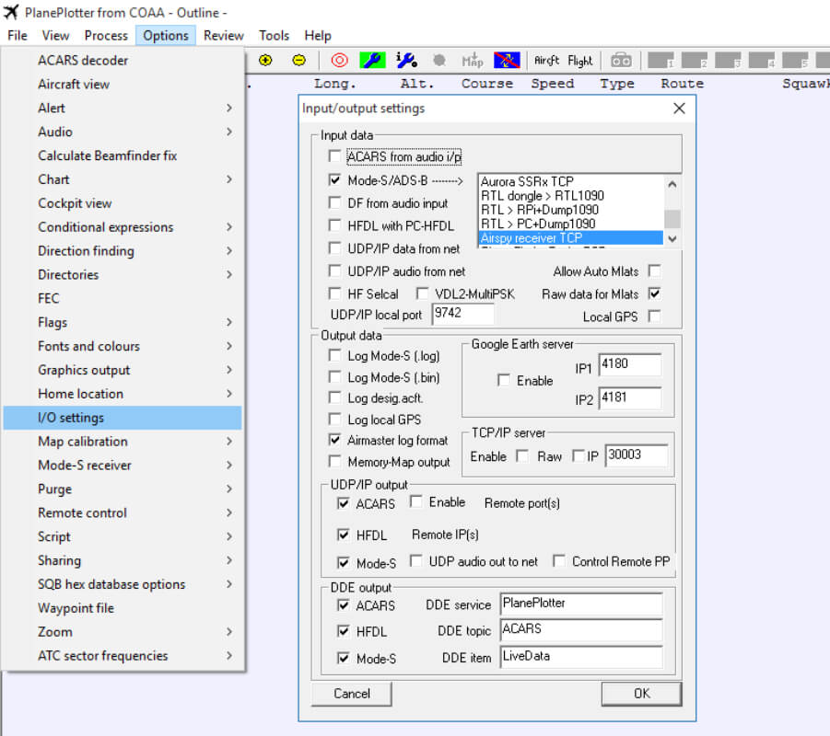The image size is (830, 736).
Task: Click the Flight toolbar button
Action: click(x=580, y=61)
